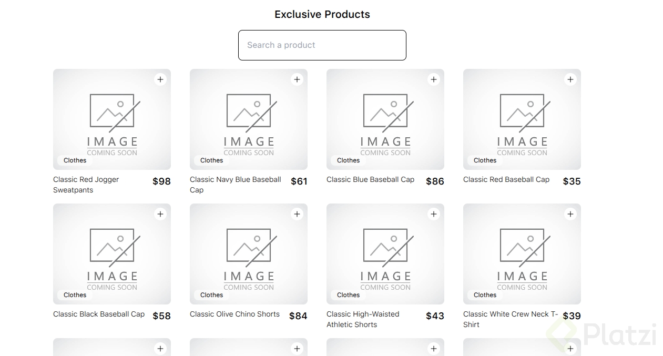663x356 pixels.
Task: Click Classic Black Baseball Cap product name
Action: tap(99, 314)
